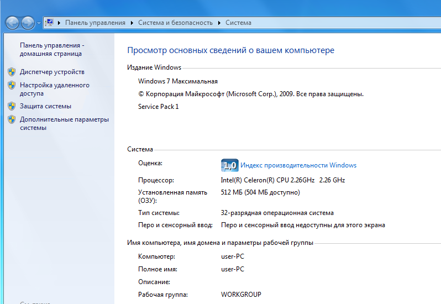Image resolution: width=441 pixels, height=304 pixels.
Task: Click the heading Просмотр основных сведений о вашем компьютере
Action: [230, 50]
